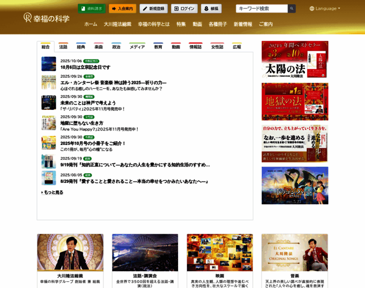Open the 9/19発刊 知的正直について article
The image size is (365, 288).
pos(135,165)
